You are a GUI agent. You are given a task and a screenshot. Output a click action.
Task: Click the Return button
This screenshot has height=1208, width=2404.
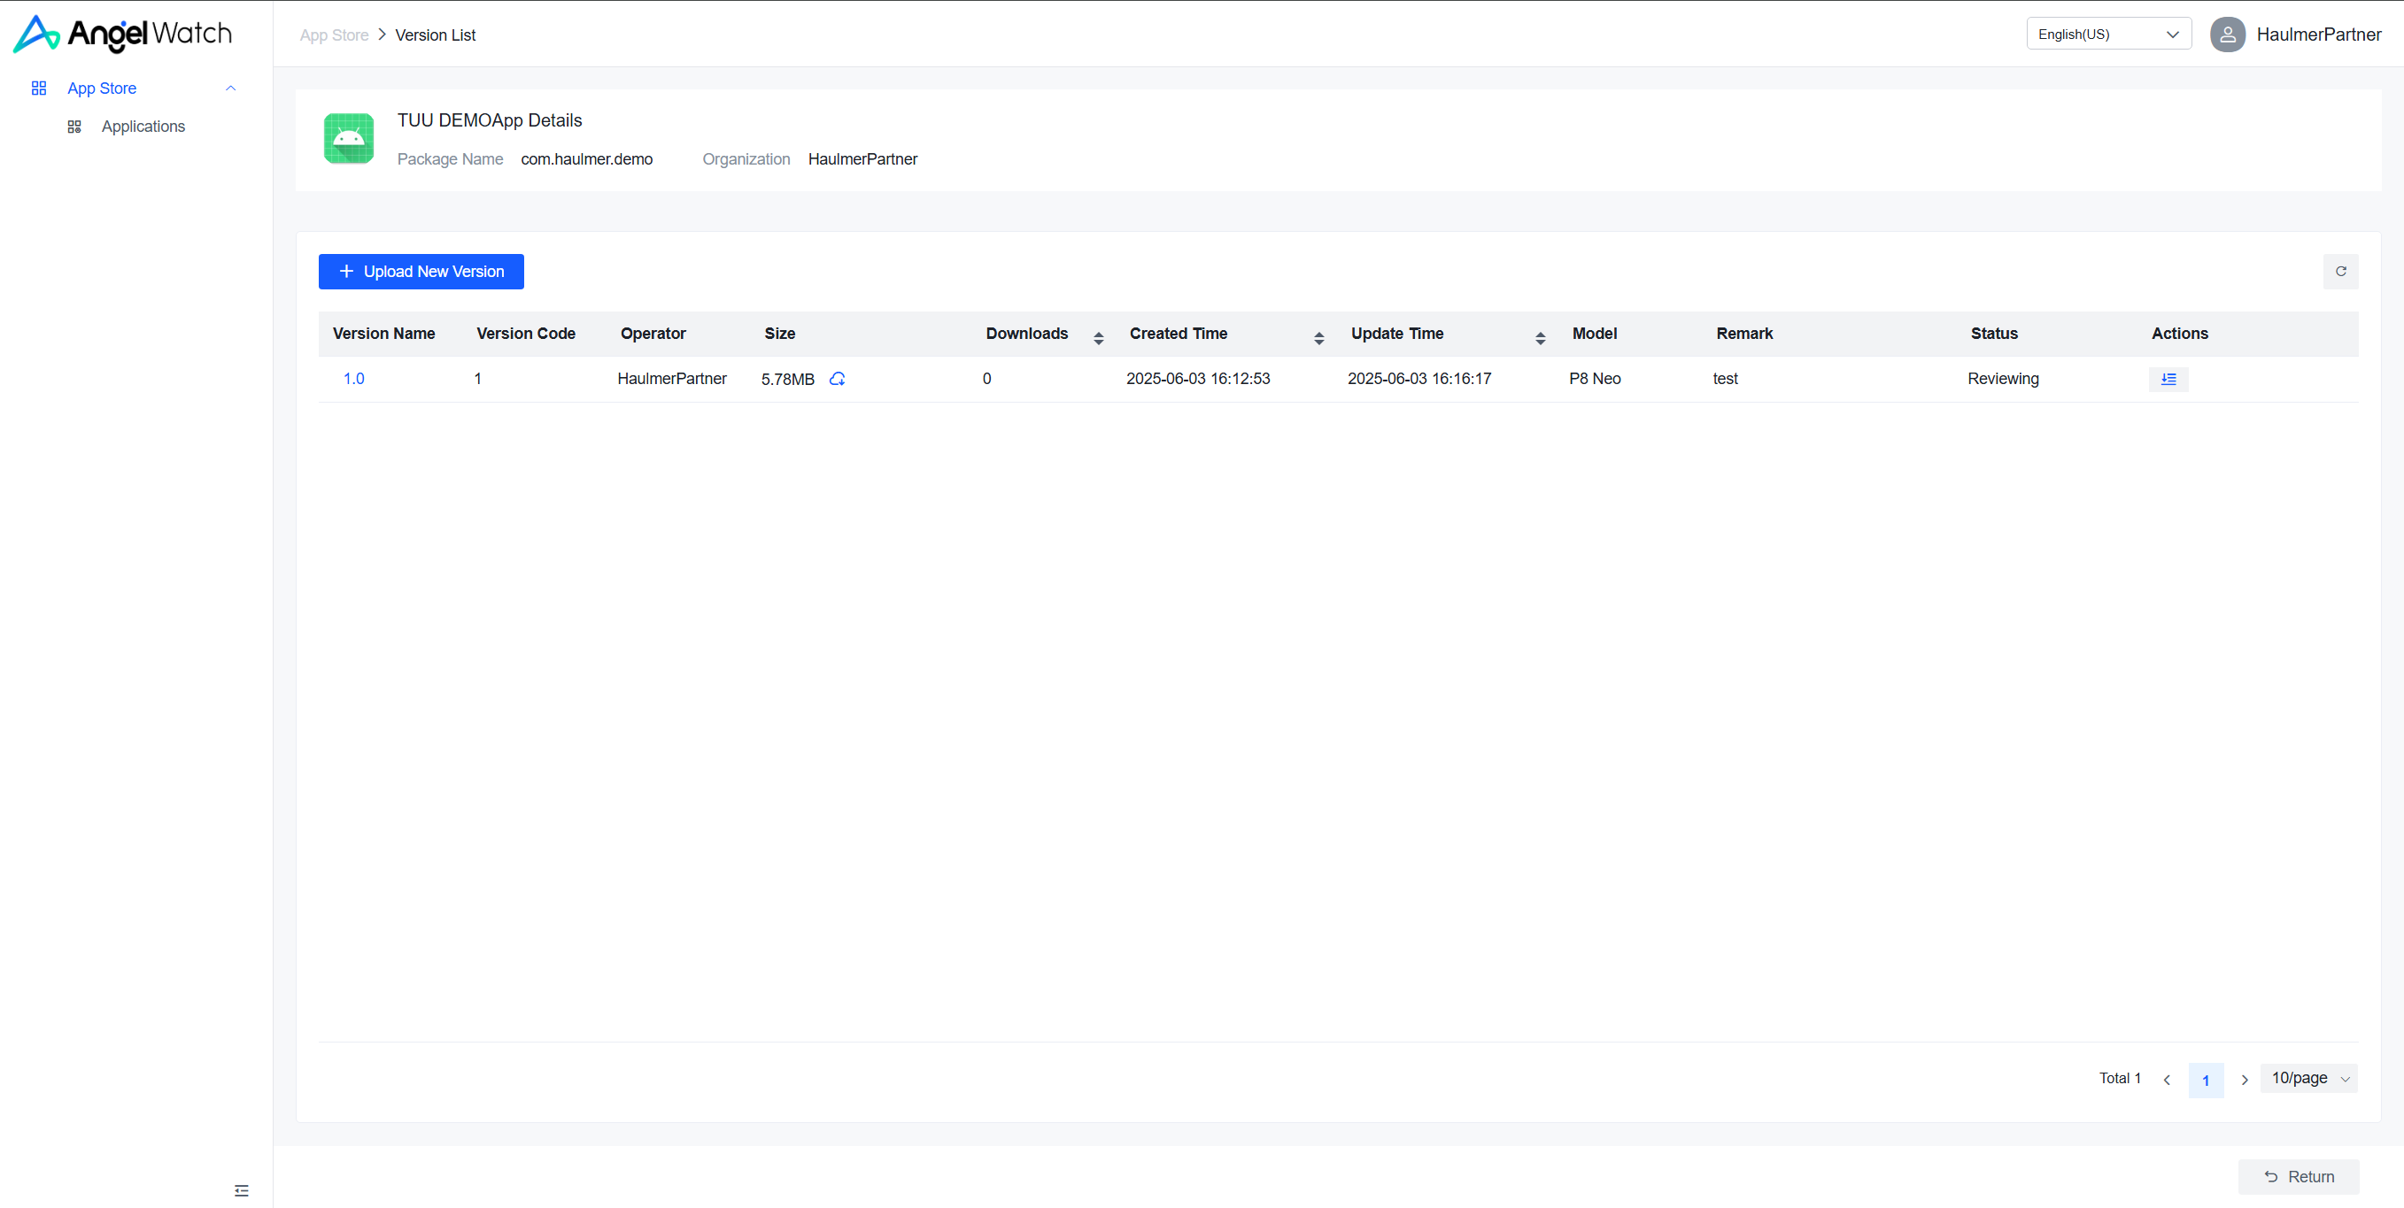coord(2298,1176)
